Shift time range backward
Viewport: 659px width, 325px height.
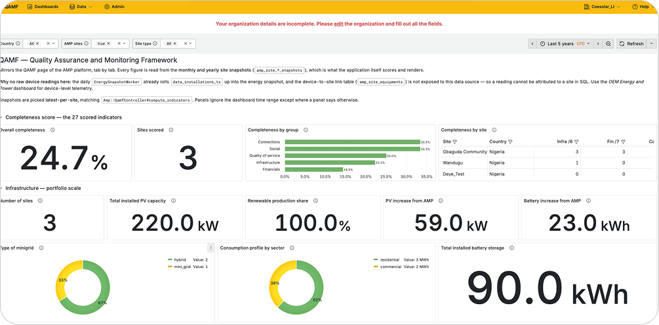pyautogui.click(x=532, y=44)
